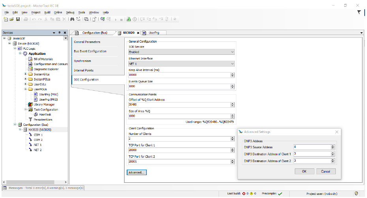
Task: Click OK in Advanced Settings dialog
Action: [x=304, y=172]
